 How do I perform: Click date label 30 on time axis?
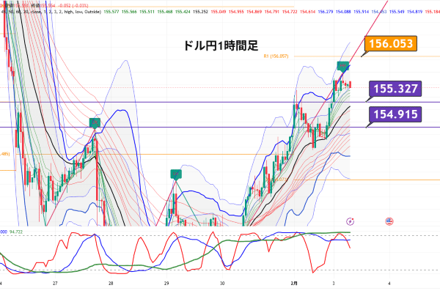point(222,284)
